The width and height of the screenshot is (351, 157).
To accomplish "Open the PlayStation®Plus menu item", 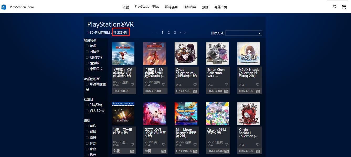I will [147, 6].
